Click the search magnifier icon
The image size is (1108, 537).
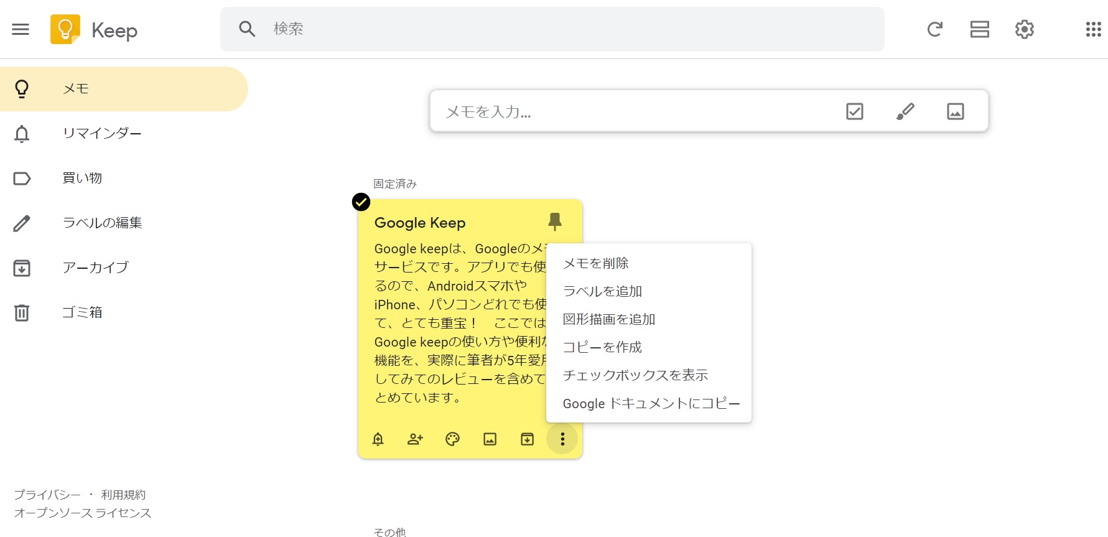[247, 29]
